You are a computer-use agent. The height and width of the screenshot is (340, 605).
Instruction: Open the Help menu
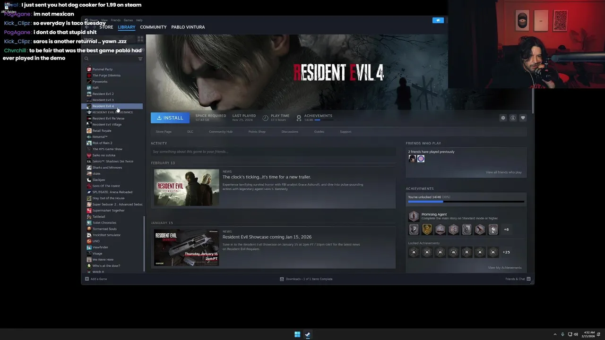pos(139,20)
